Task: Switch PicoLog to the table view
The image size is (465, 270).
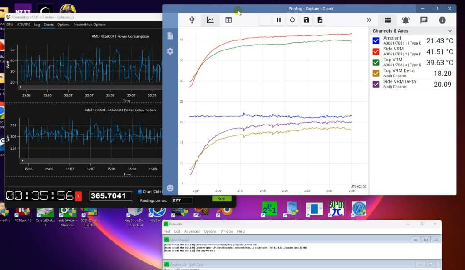Action: click(x=228, y=20)
